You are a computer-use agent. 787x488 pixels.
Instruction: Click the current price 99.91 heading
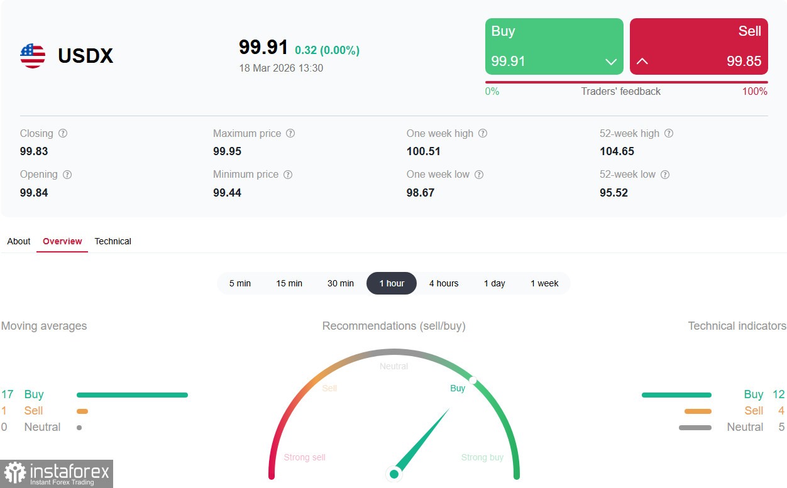263,47
